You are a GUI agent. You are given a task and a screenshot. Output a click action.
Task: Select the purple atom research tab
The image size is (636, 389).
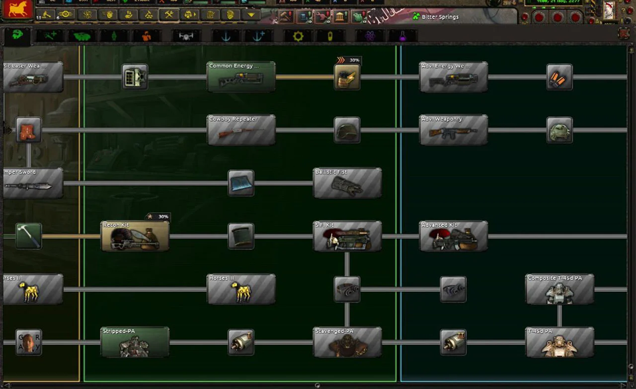(x=370, y=36)
